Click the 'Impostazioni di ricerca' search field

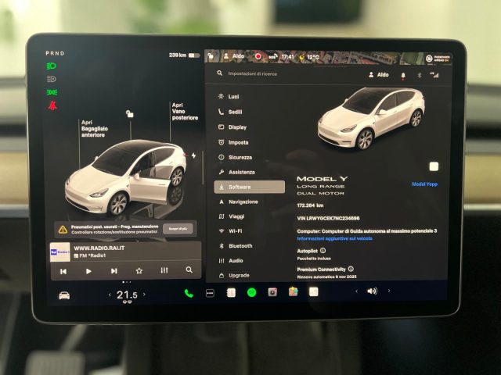258,74
